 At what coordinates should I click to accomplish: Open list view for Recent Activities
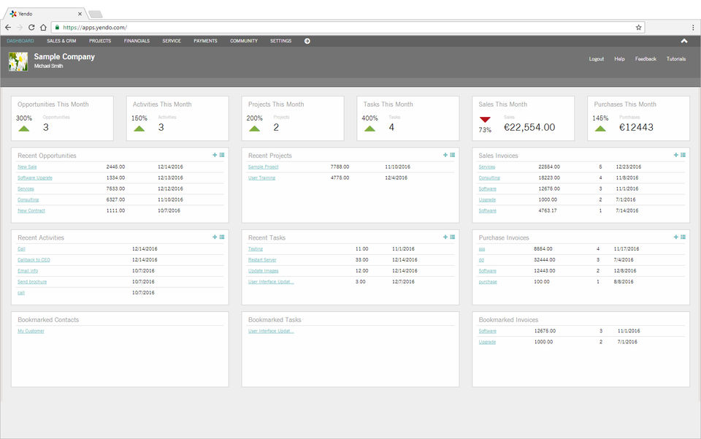click(222, 237)
